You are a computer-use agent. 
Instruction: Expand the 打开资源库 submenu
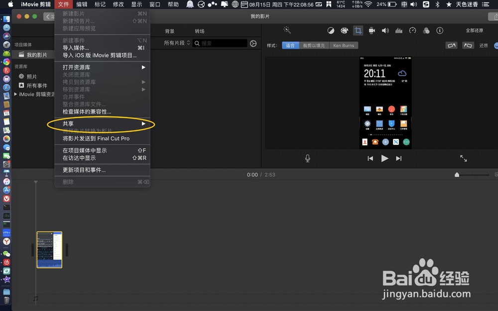[x=102, y=67]
